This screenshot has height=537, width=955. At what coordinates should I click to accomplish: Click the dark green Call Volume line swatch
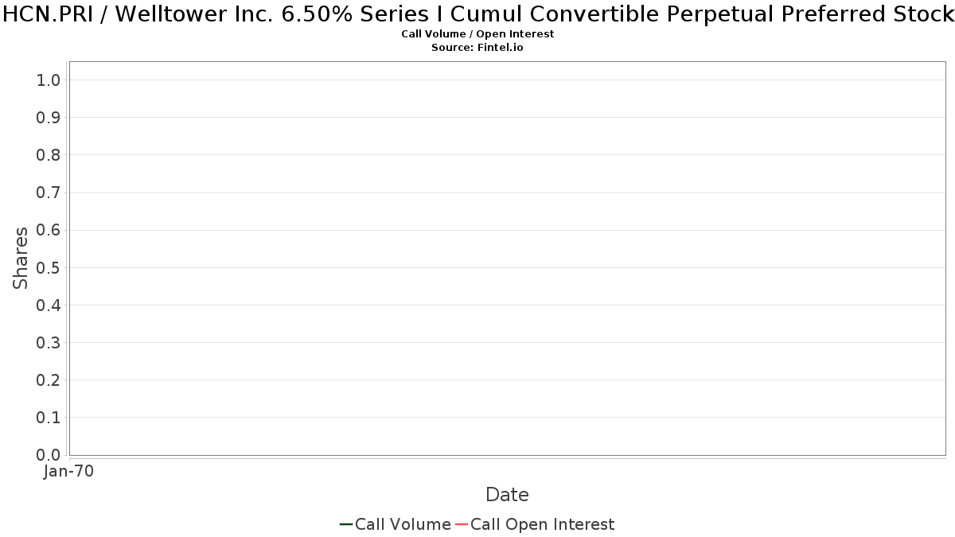(346, 524)
